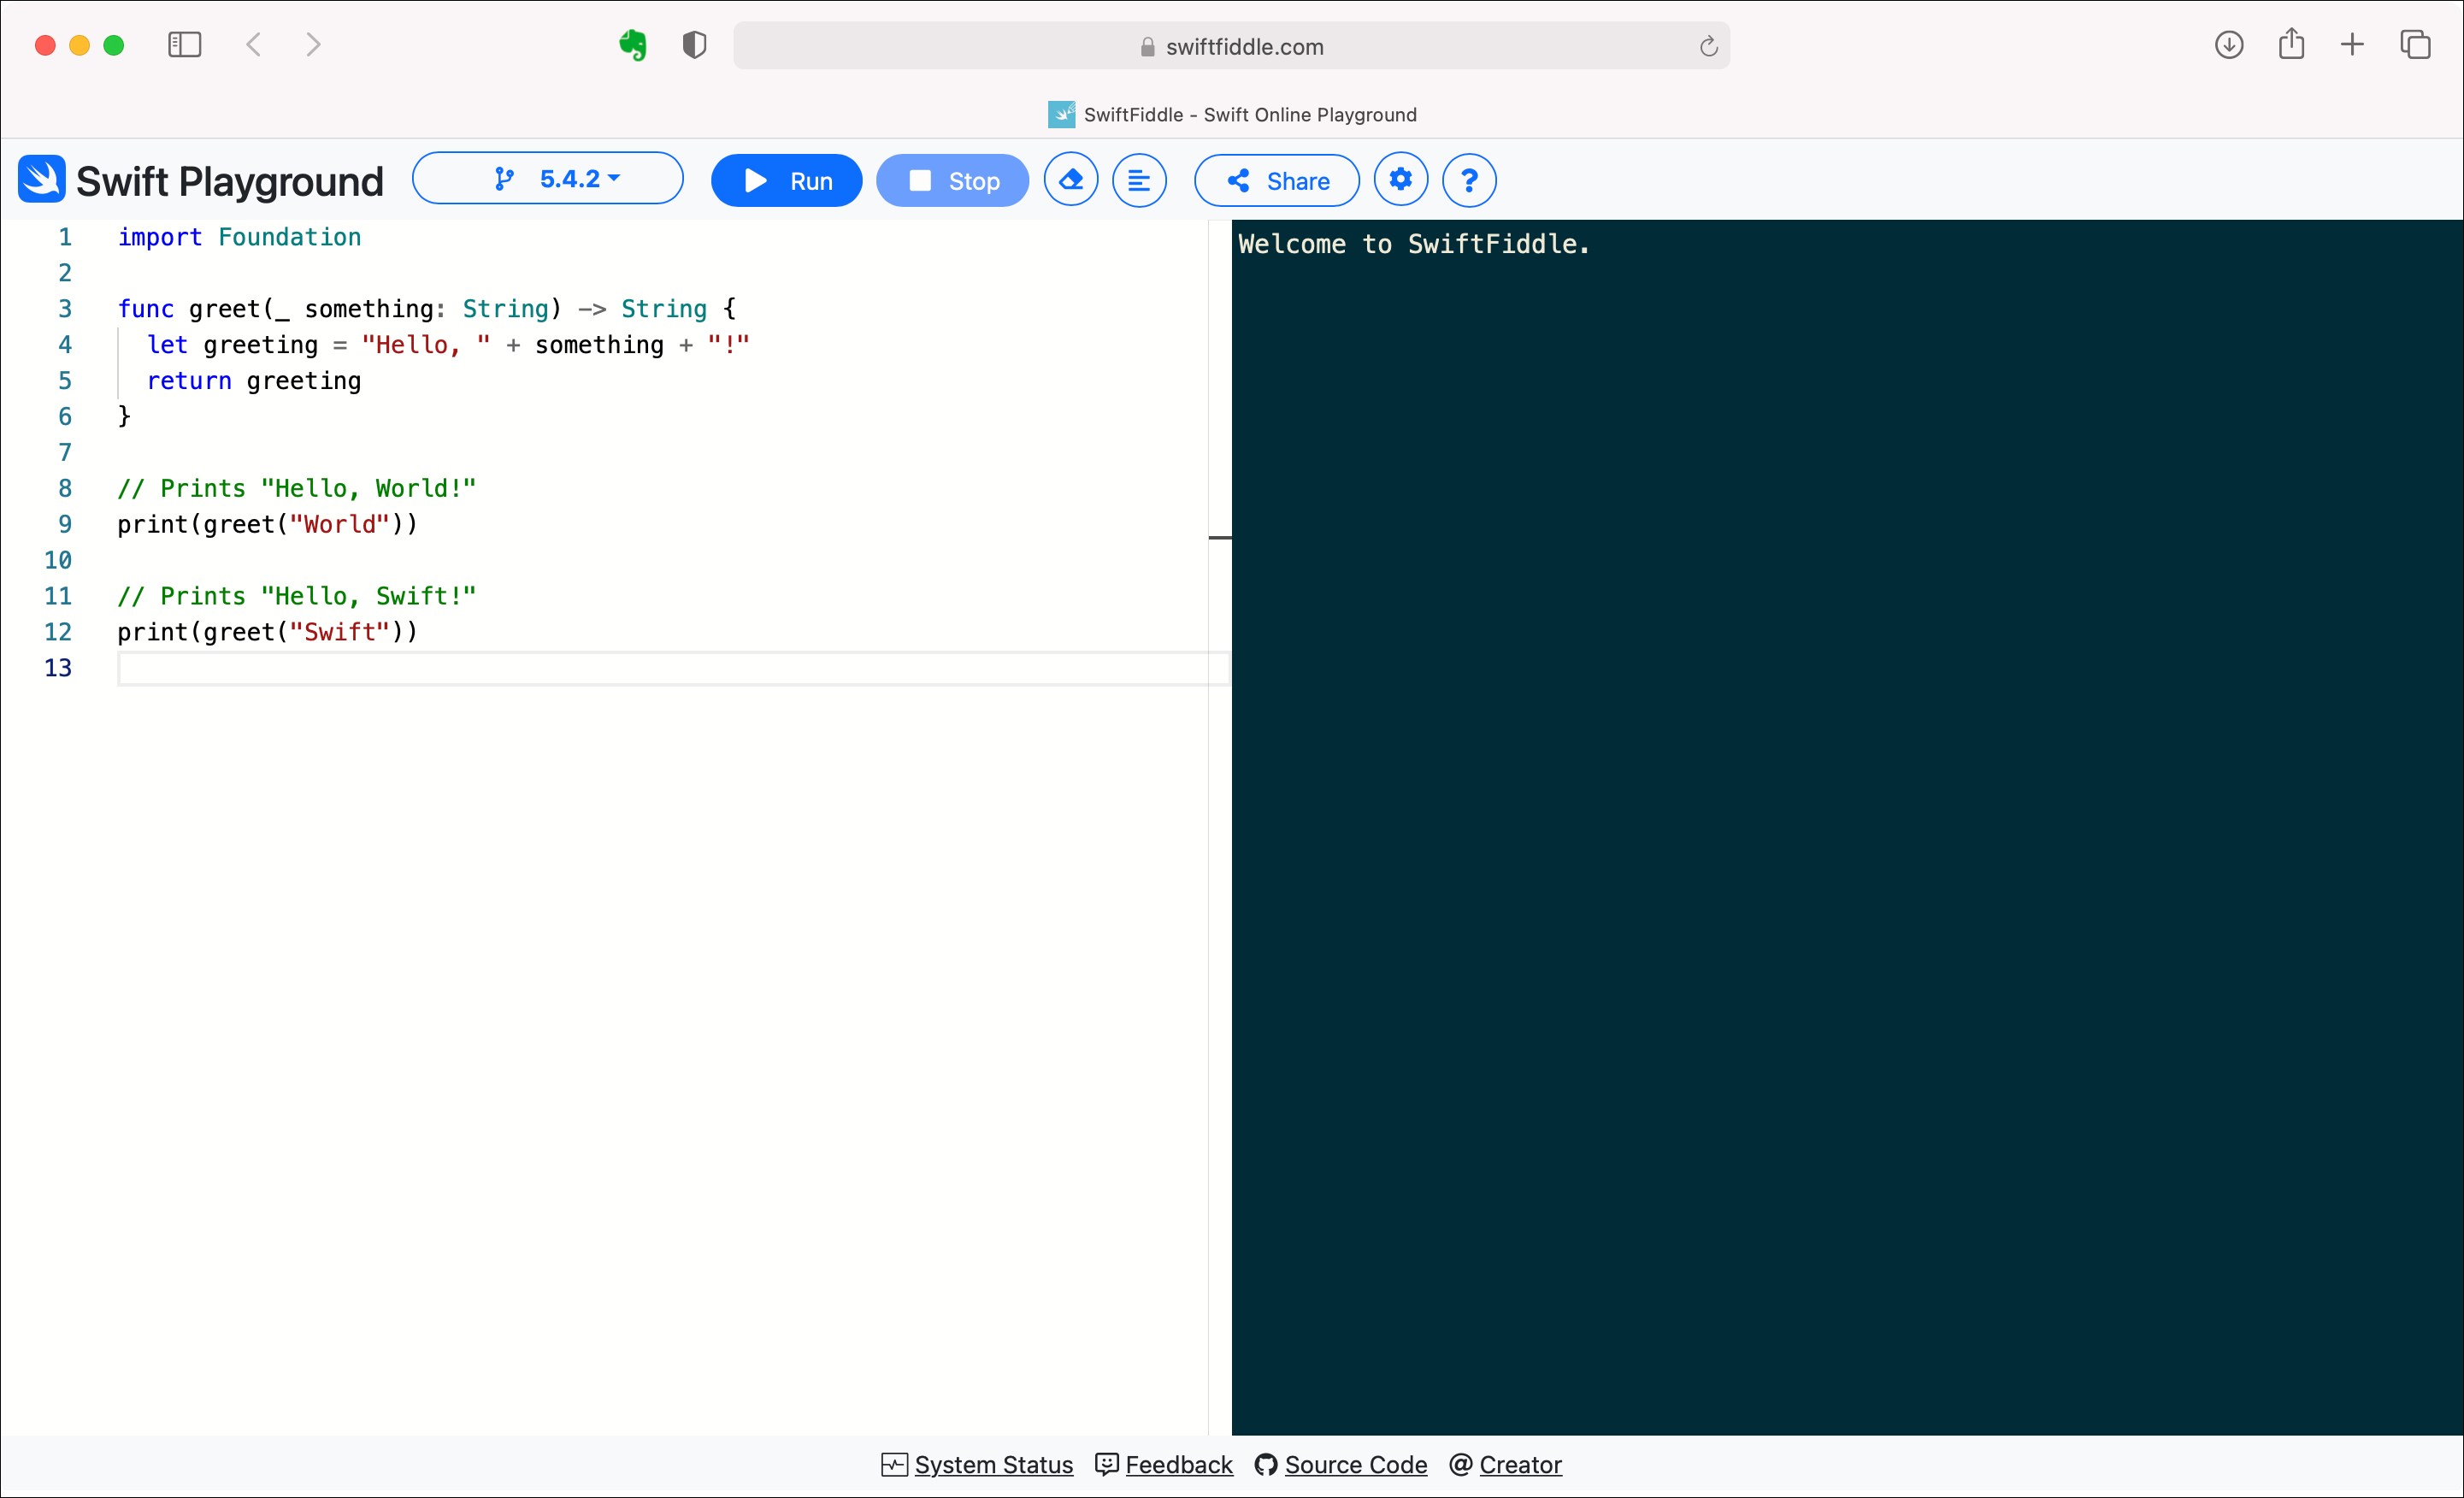Toggle the Safari sidebar
The width and height of the screenshot is (2464, 1498).
185,45
